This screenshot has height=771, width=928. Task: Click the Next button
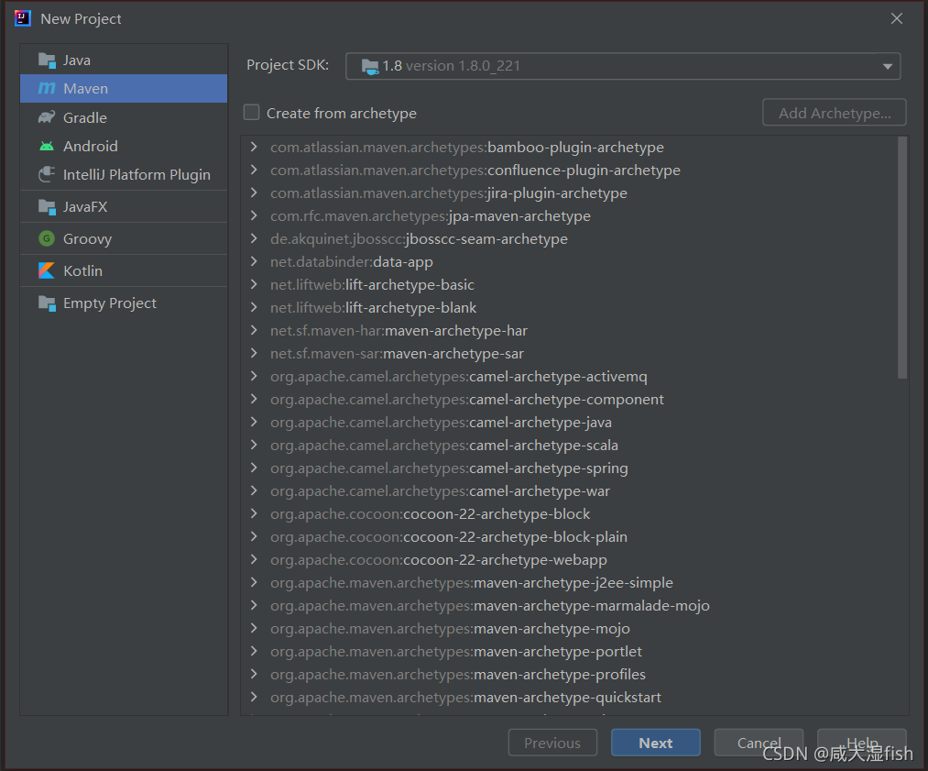point(656,743)
